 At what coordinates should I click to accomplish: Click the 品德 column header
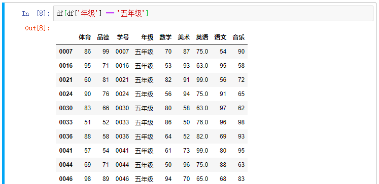(x=103, y=37)
